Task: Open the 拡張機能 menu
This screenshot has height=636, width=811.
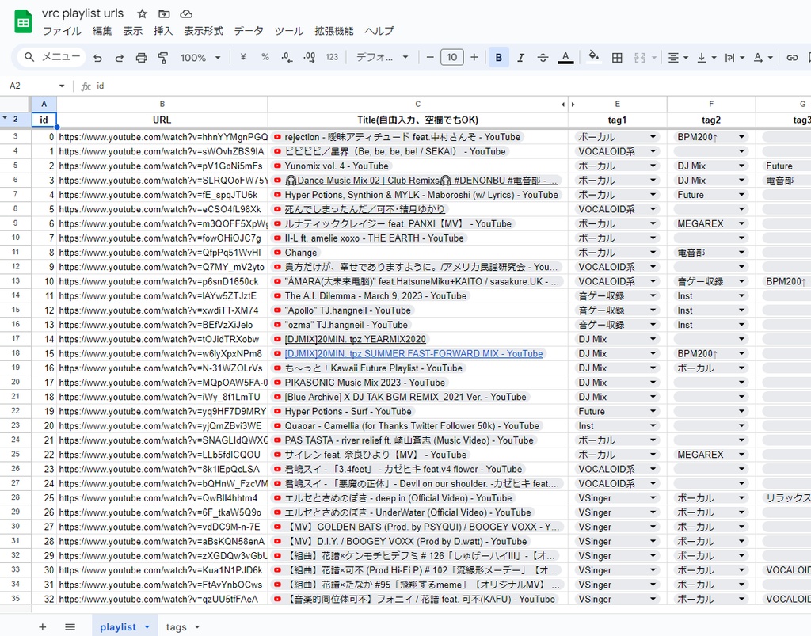Action: (x=334, y=31)
